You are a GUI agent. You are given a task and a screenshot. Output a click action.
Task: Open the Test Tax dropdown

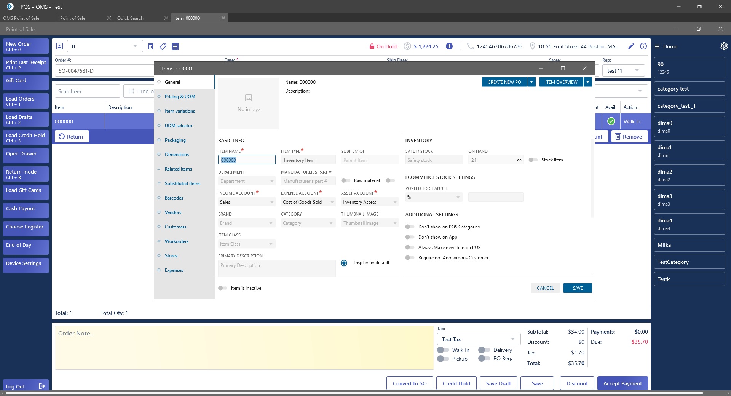[x=513, y=339]
